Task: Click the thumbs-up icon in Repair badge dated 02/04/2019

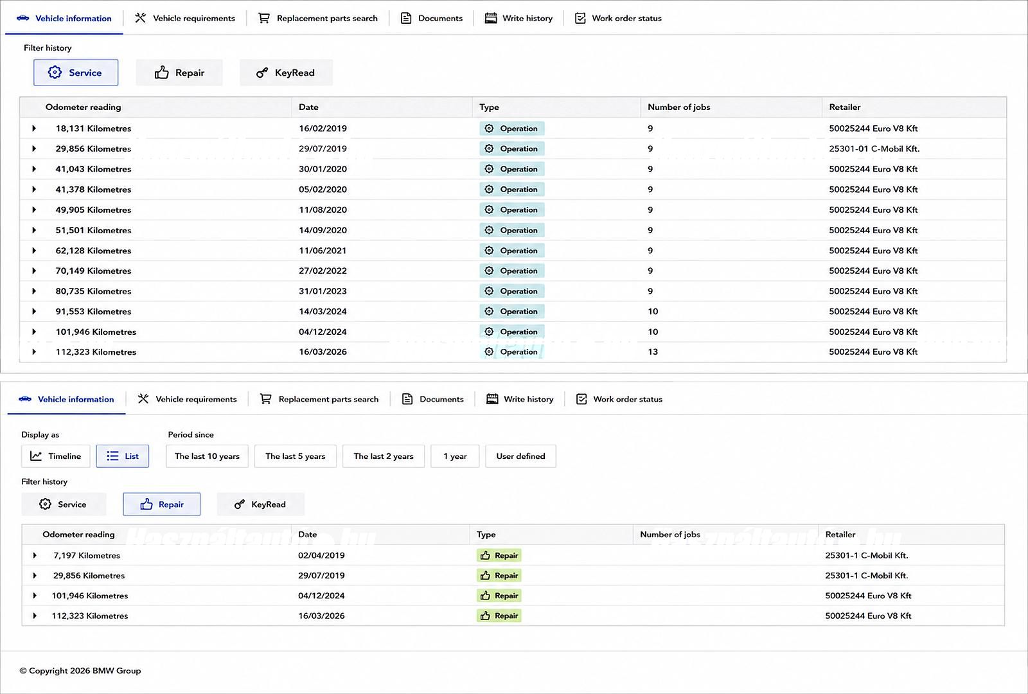Action: 485,555
